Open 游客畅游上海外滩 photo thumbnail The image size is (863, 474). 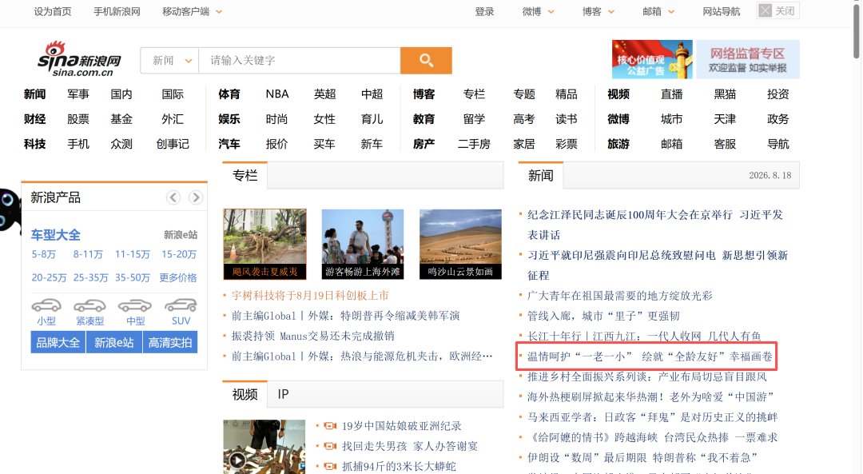(363, 244)
